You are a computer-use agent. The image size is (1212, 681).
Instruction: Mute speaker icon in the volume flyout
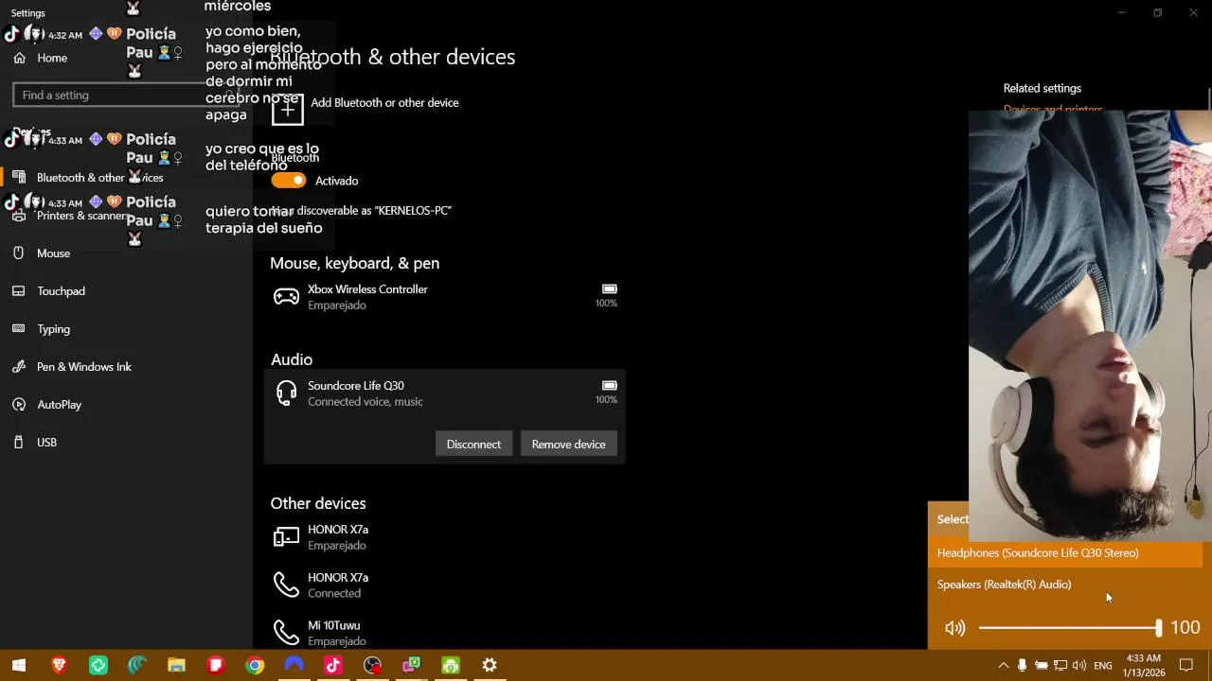coord(954,628)
